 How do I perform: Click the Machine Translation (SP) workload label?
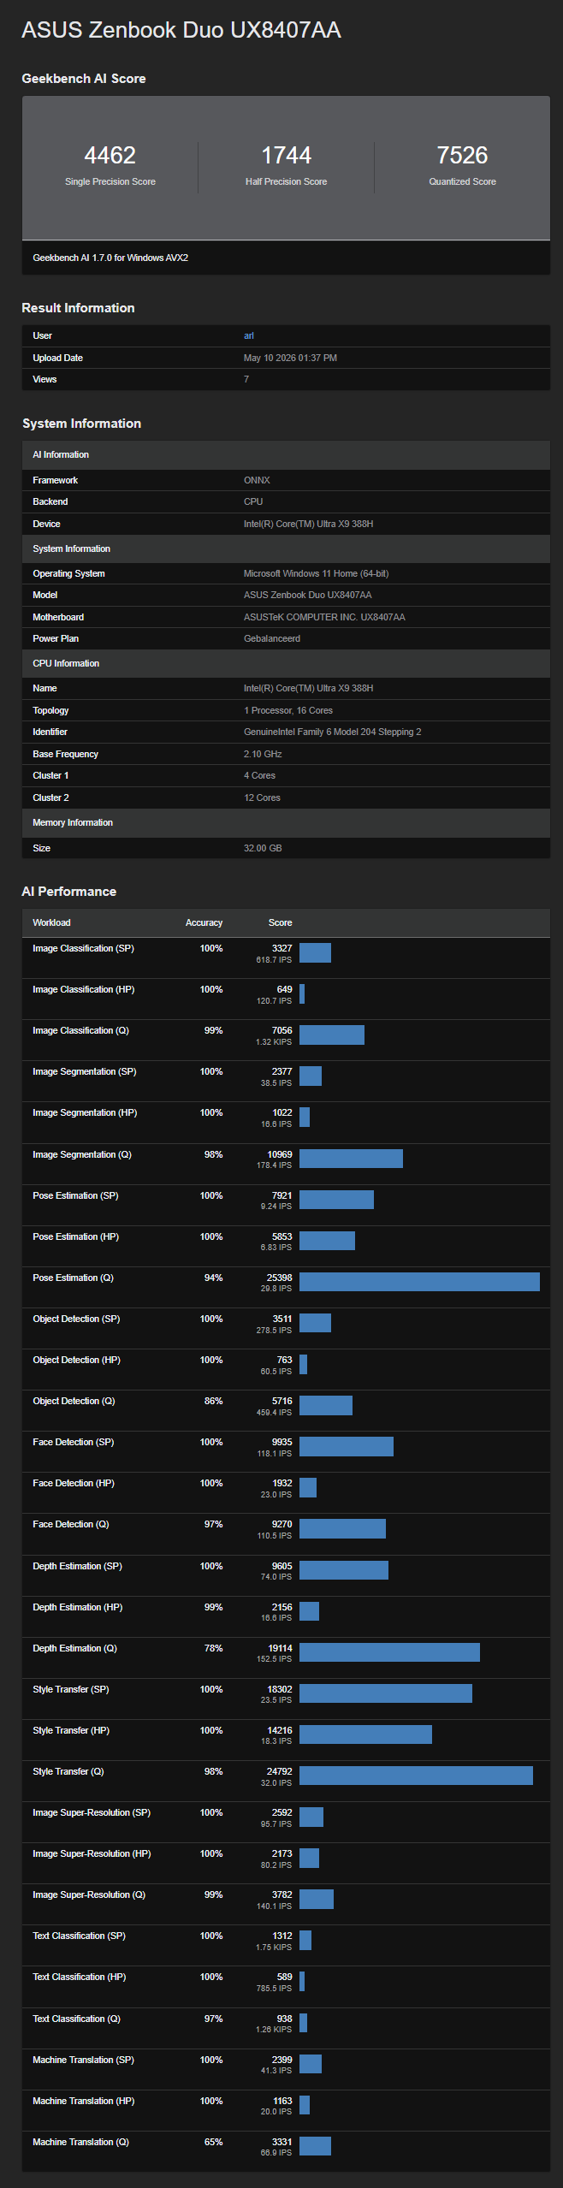83,2060
